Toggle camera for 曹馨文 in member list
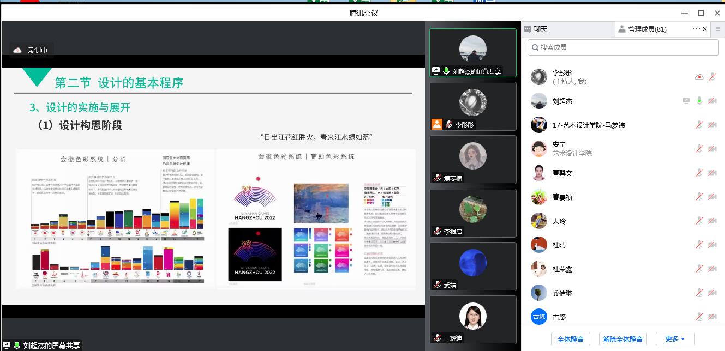Screen dimensions: 725x351 point(712,173)
